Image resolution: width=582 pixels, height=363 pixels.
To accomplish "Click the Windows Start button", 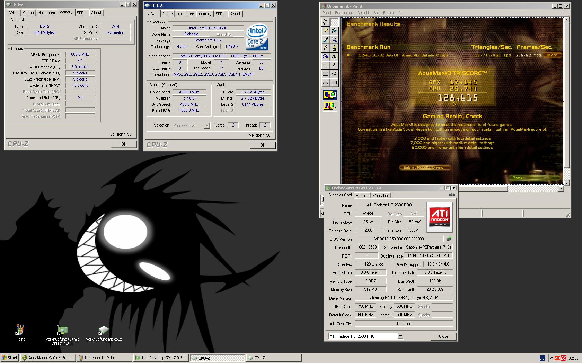I will pyautogui.click(x=9, y=358).
